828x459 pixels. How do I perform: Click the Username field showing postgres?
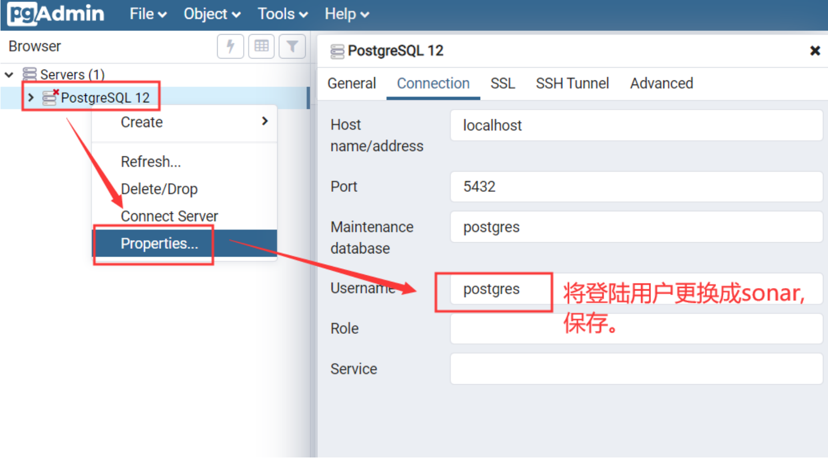click(636, 289)
